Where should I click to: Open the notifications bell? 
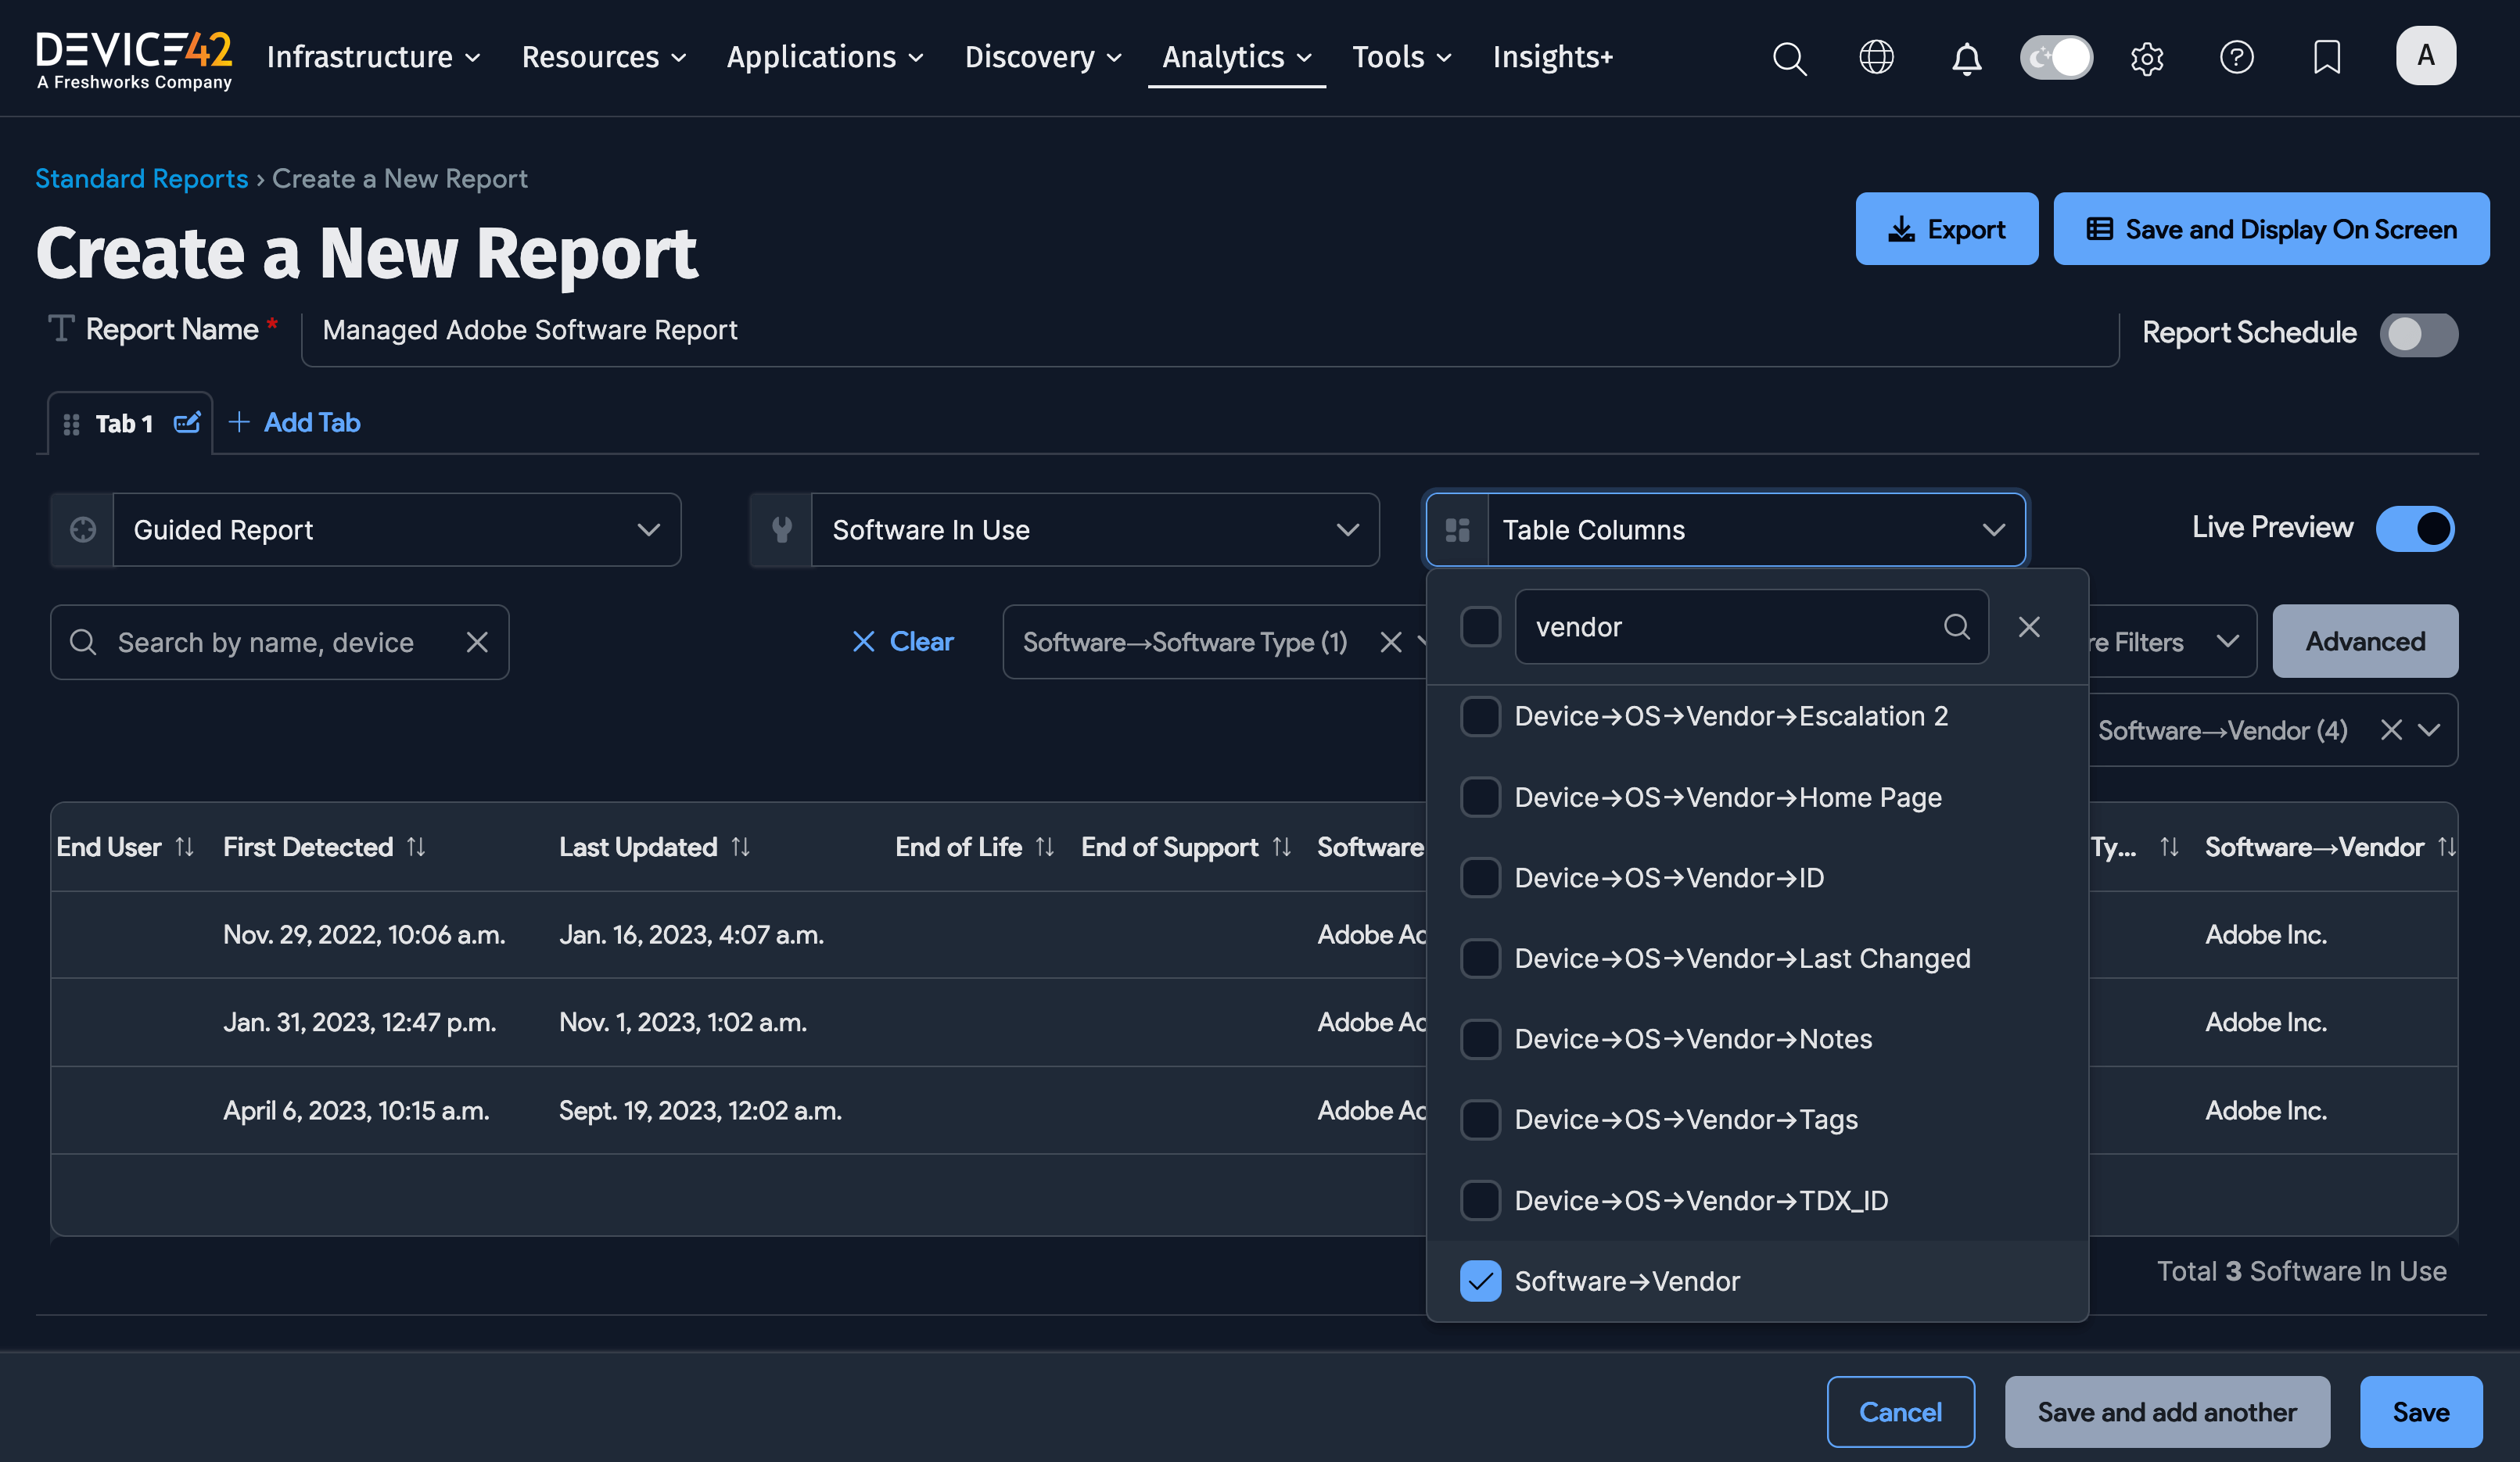pos(1966,58)
